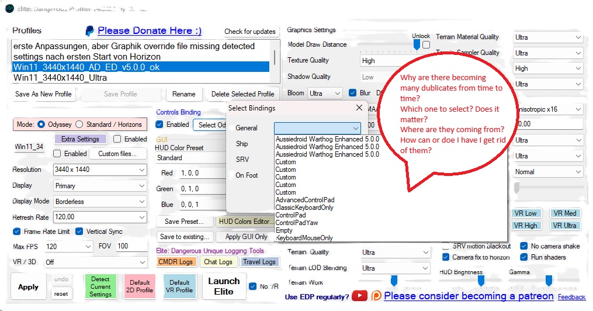Open 'Please Donate Here :)' link
Image resolution: width=593 pixels, height=311 pixels.
coord(150,30)
